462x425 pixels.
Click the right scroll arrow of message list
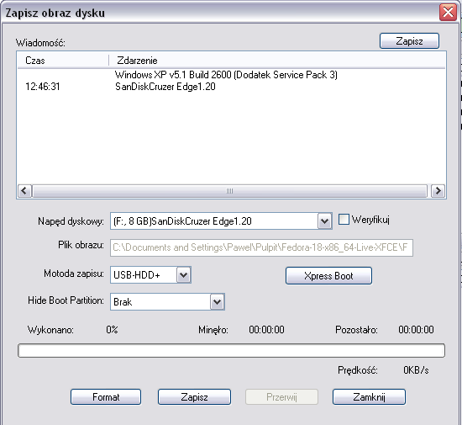tap(438, 191)
